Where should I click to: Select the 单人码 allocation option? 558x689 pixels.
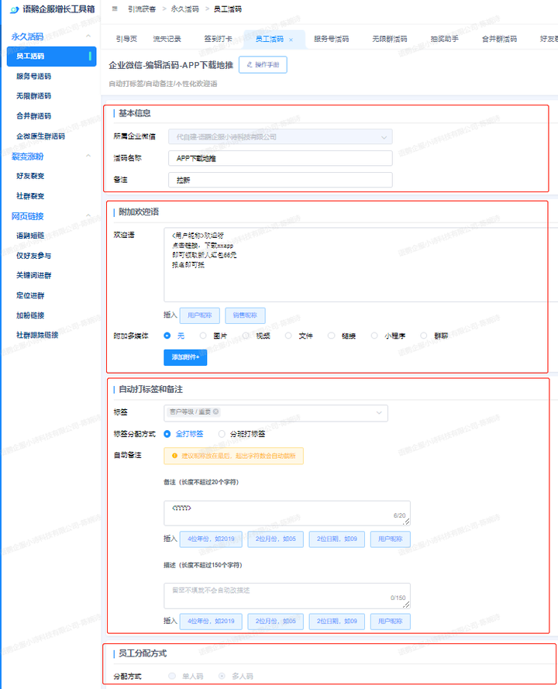coord(173,677)
